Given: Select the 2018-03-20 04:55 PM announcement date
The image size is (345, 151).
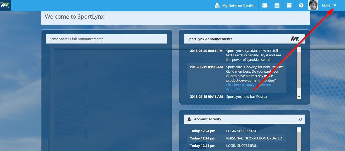Looking at the screenshot, I should 206,51.
